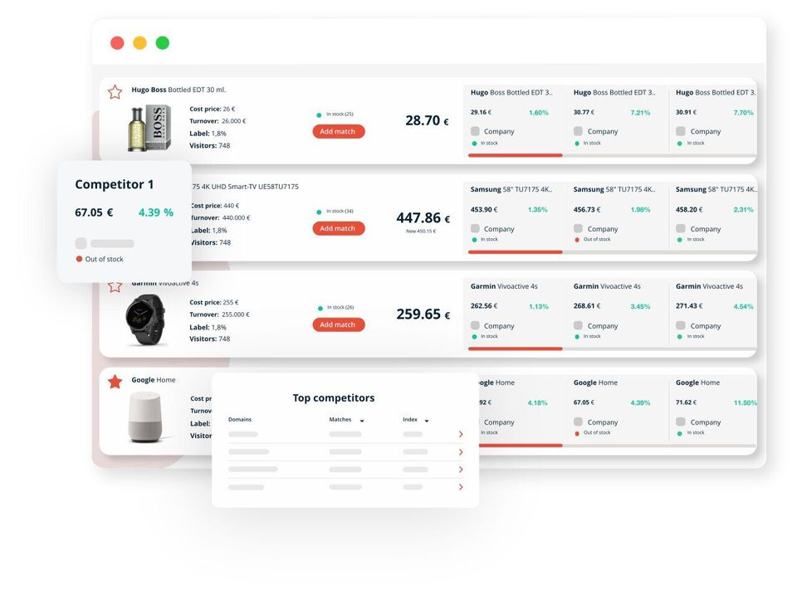The height and width of the screenshot is (614, 797).
Task: Select the 28.70 € product price
Action: [427, 121]
